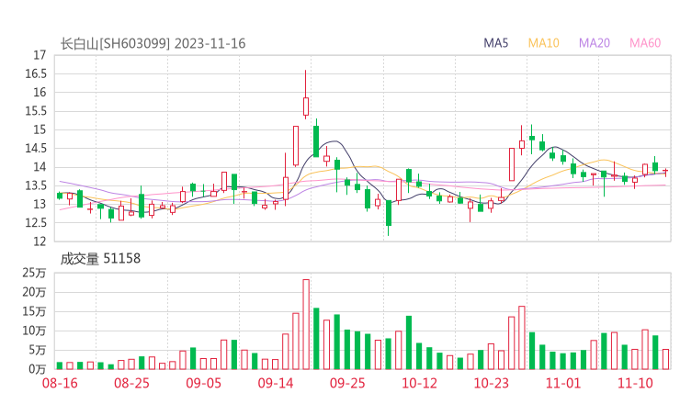Click the 12.5 price axis label
The height and width of the screenshot is (404, 680).
click(35, 223)
